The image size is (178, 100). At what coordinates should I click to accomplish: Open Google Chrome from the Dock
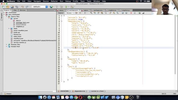pos(76,97)
